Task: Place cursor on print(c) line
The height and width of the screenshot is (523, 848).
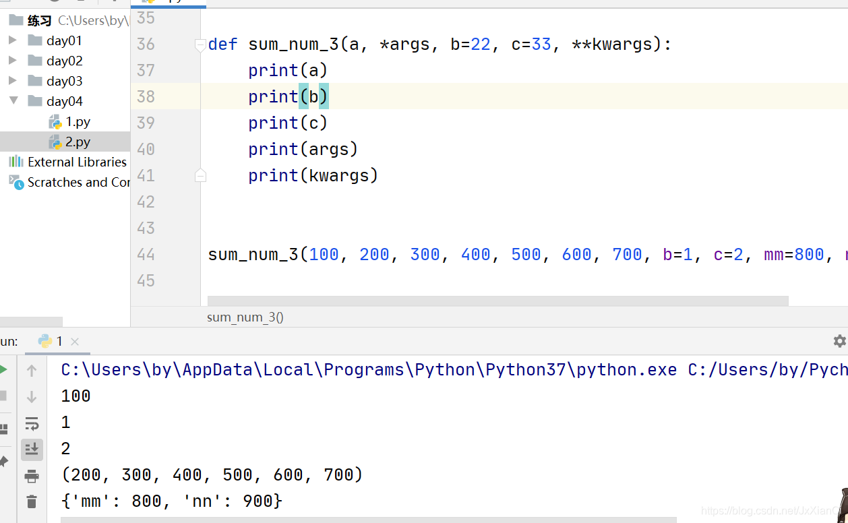Action: (288, 123)
